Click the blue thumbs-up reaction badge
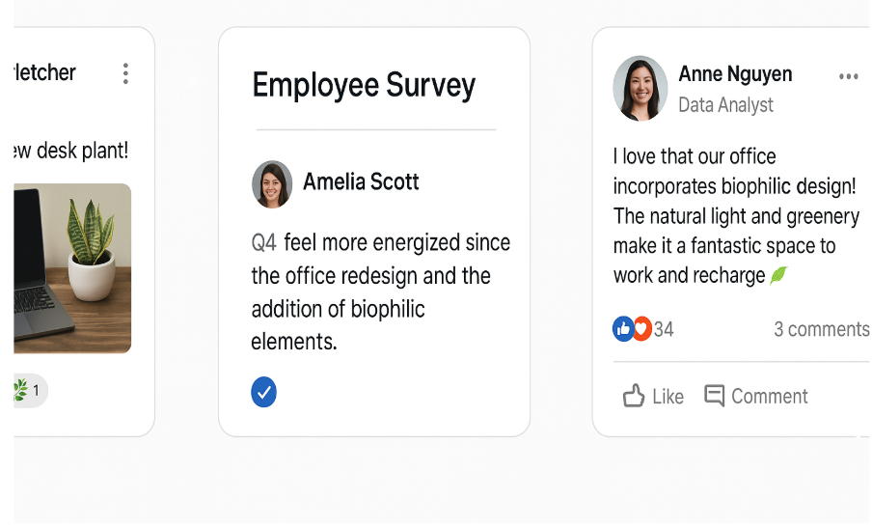The width and height of the screenshot is (872, 527). (623, 329)
